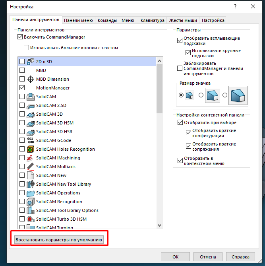This screenshot has height=266, width=265.
Task: Click the toolbar list scroll down arrow
Action: tap(159, 225)
